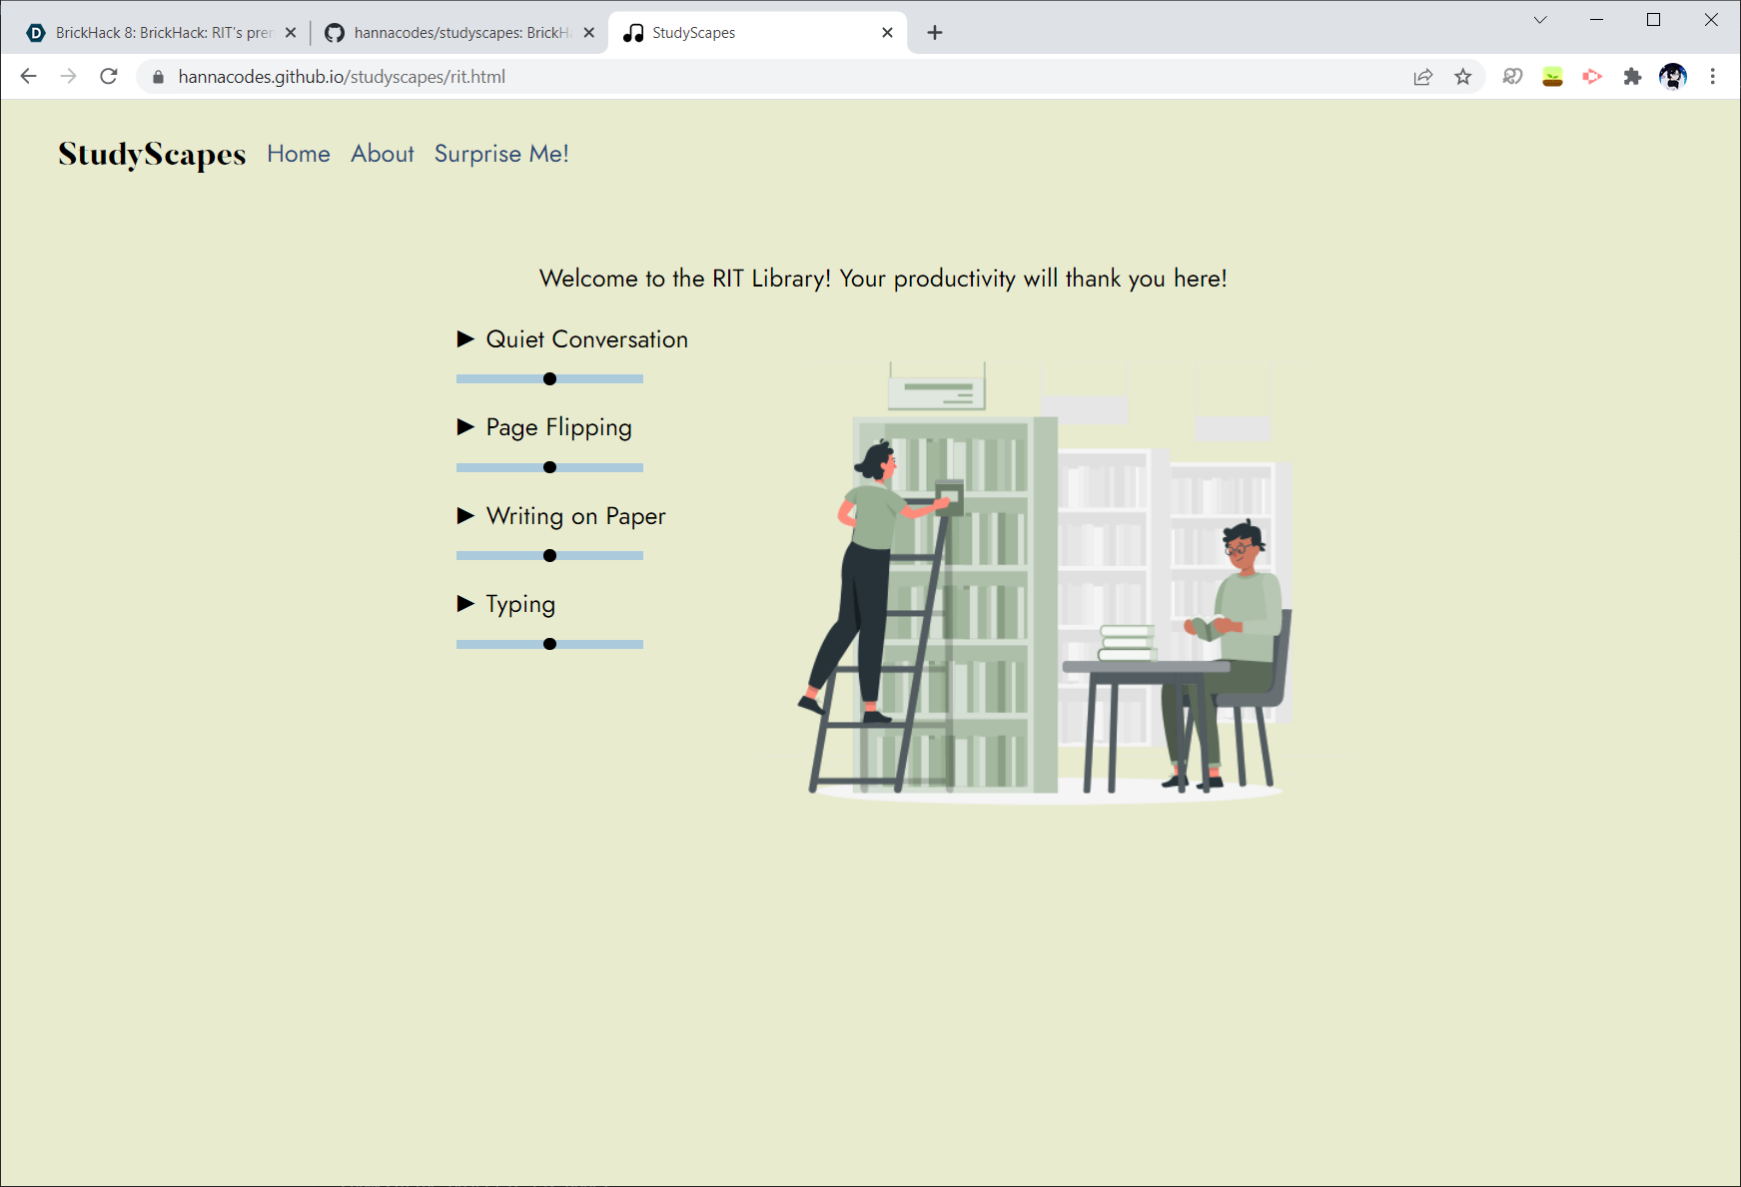The width and height of the screenshot is (1741, 1187).
Task: Maximize the browser window
Action: pyautogui.click(x=1654, y=20)
